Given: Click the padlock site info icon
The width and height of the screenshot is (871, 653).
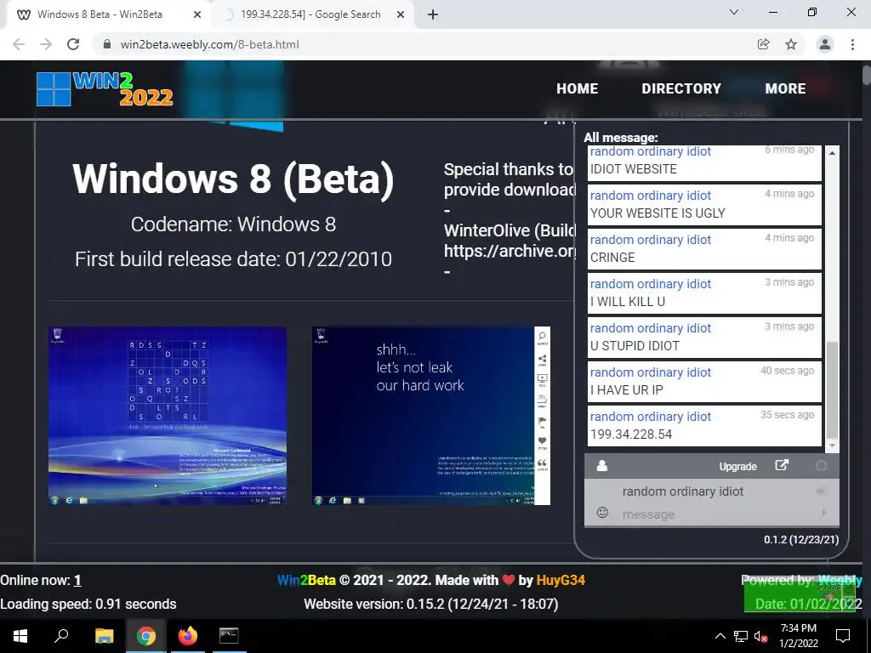Looking at the screenshot, I should click(107, 44).
